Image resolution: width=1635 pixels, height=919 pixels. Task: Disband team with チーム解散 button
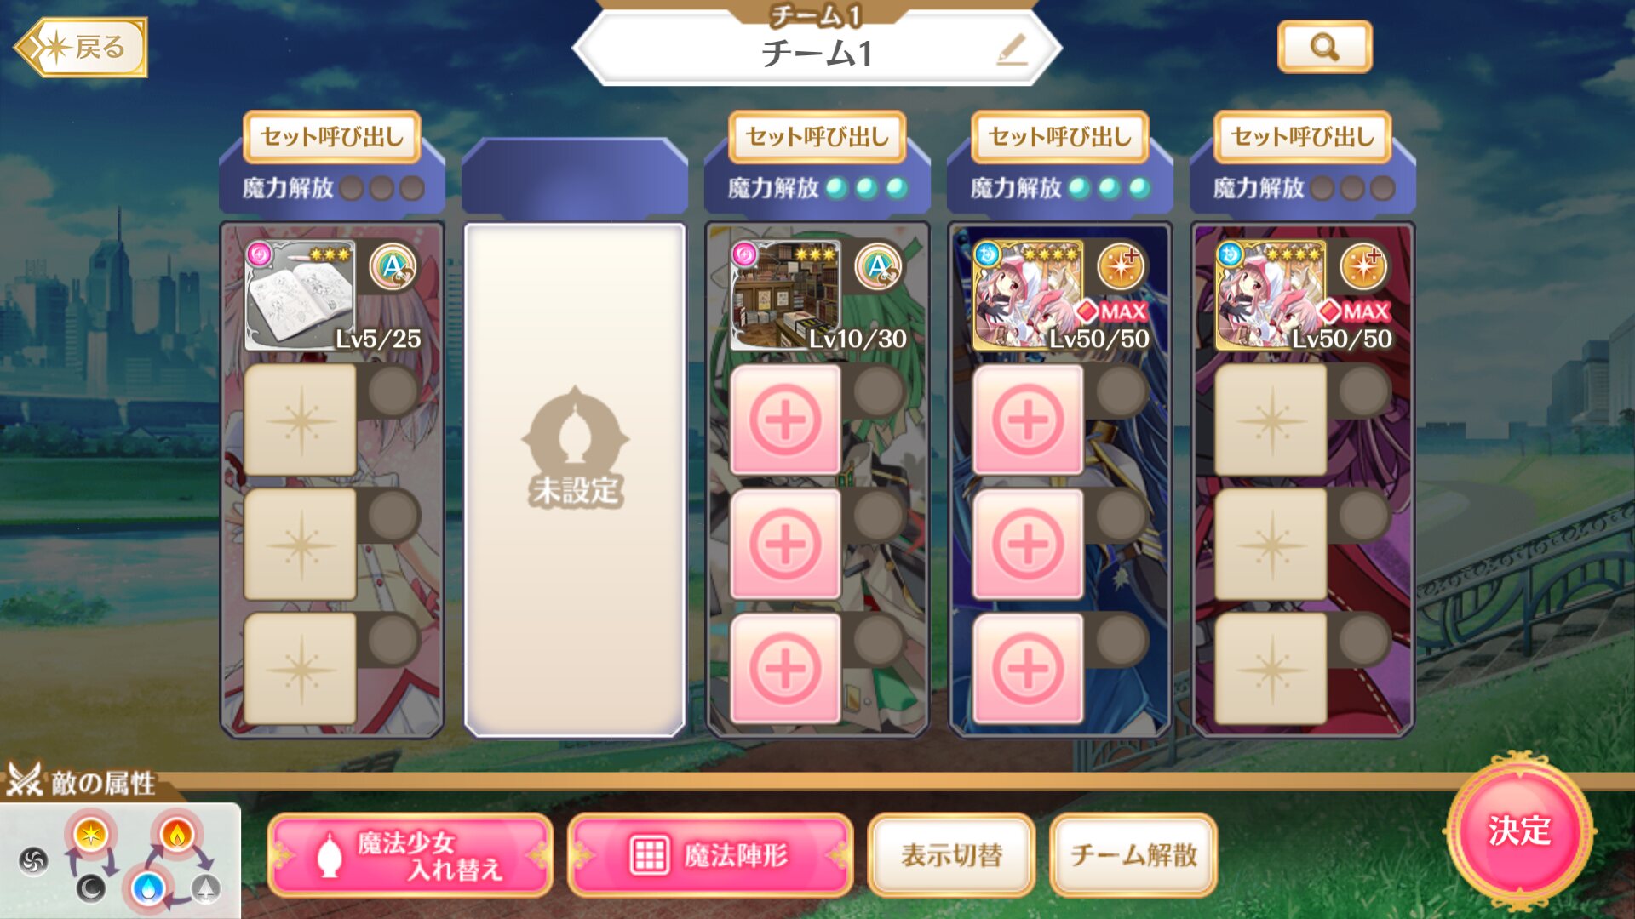(1133, 855)
